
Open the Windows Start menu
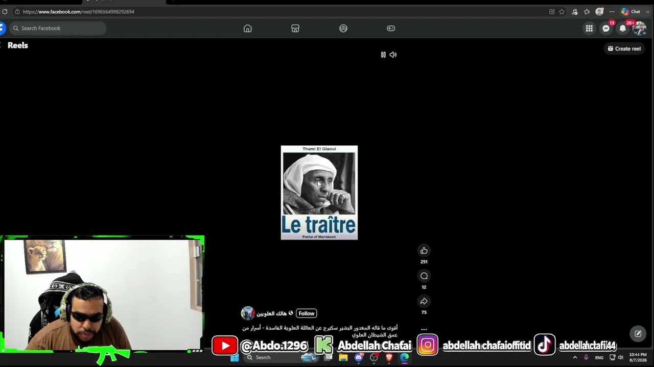tap(235, 357)
